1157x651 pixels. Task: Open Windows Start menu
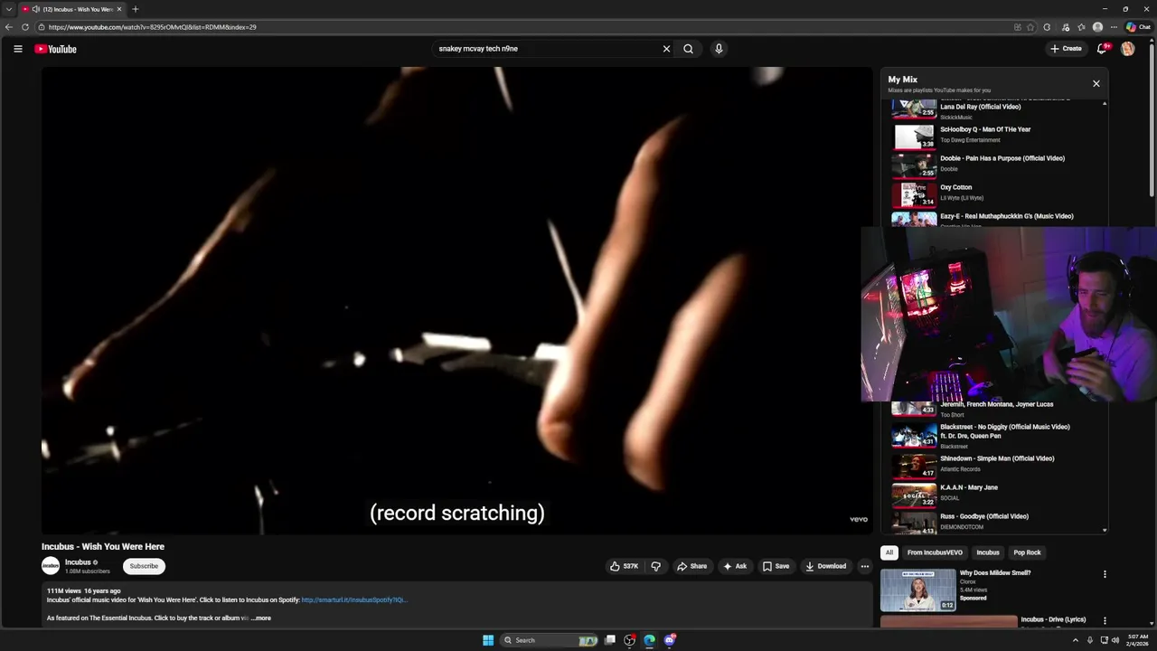click(488, 640)
